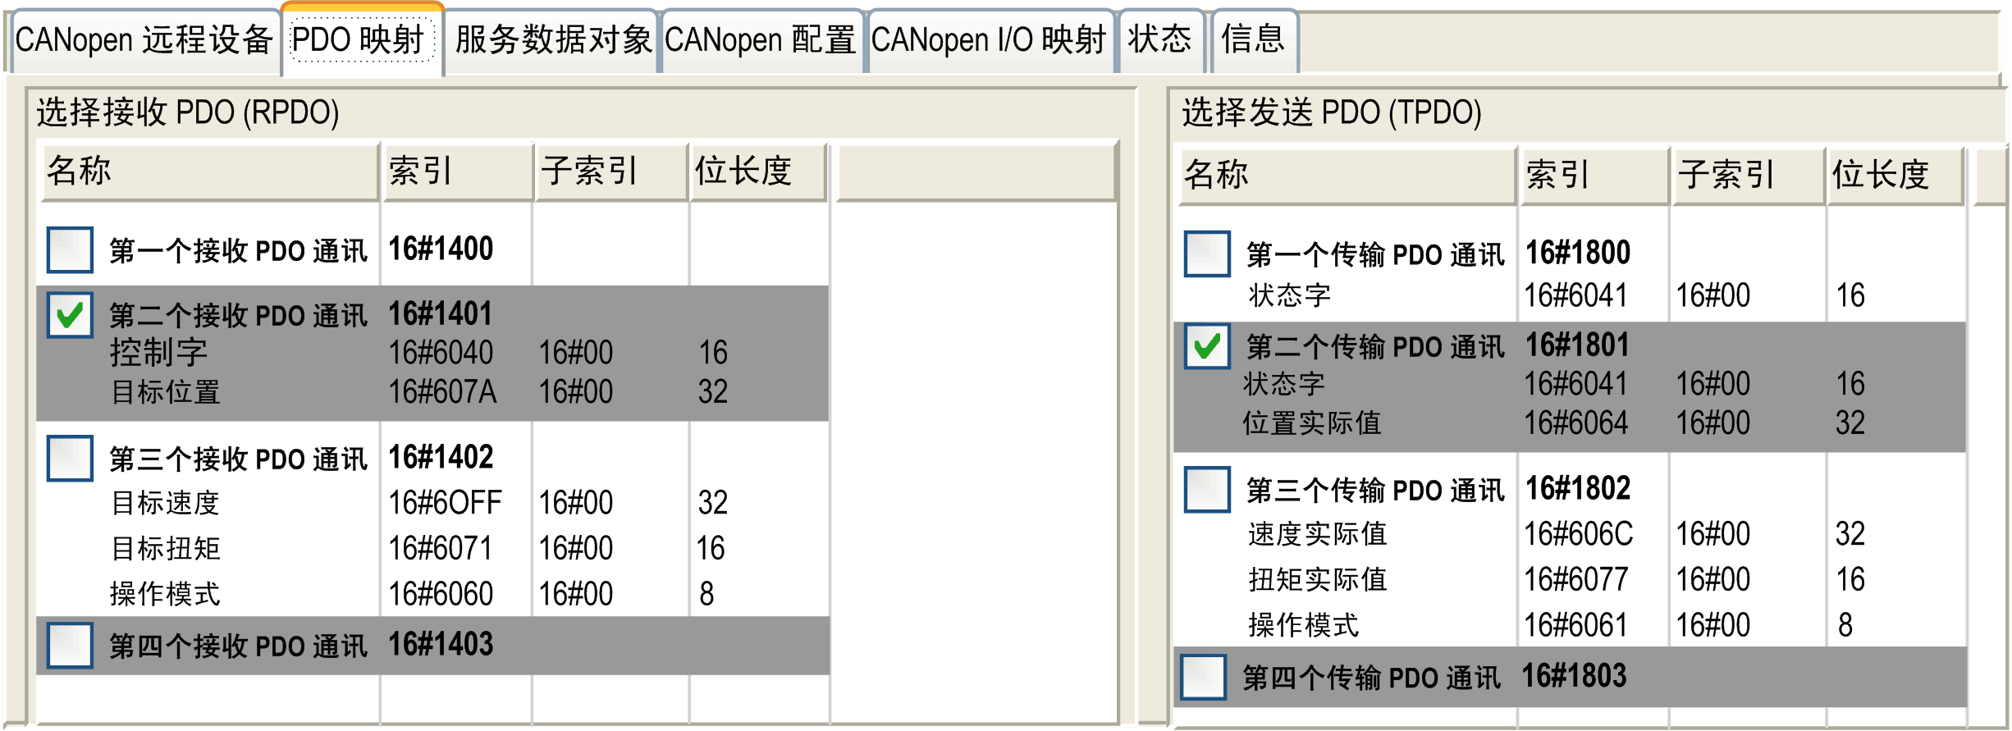Open the 状态 tab
Screen dimensions: 2012x731
pyautogui.click(x=1159, y=39)
